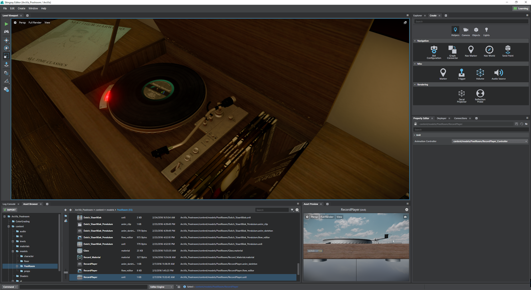Create a Nav World helper
Viewport: 531px width, 290px height.
click(489, 51)
